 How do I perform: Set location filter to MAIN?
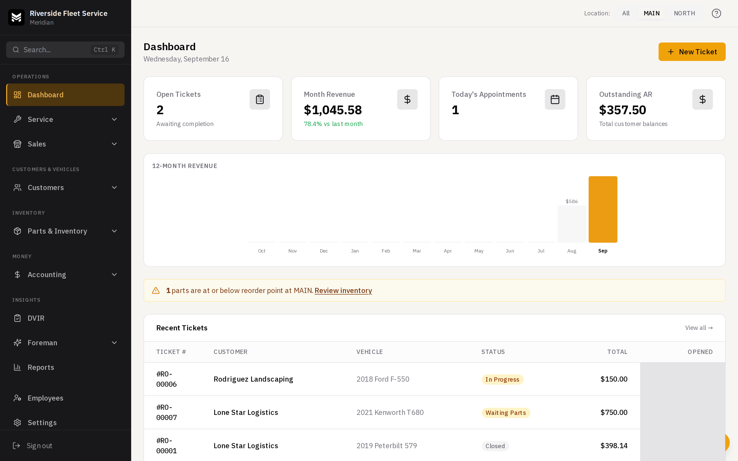(x=651, y=13)
